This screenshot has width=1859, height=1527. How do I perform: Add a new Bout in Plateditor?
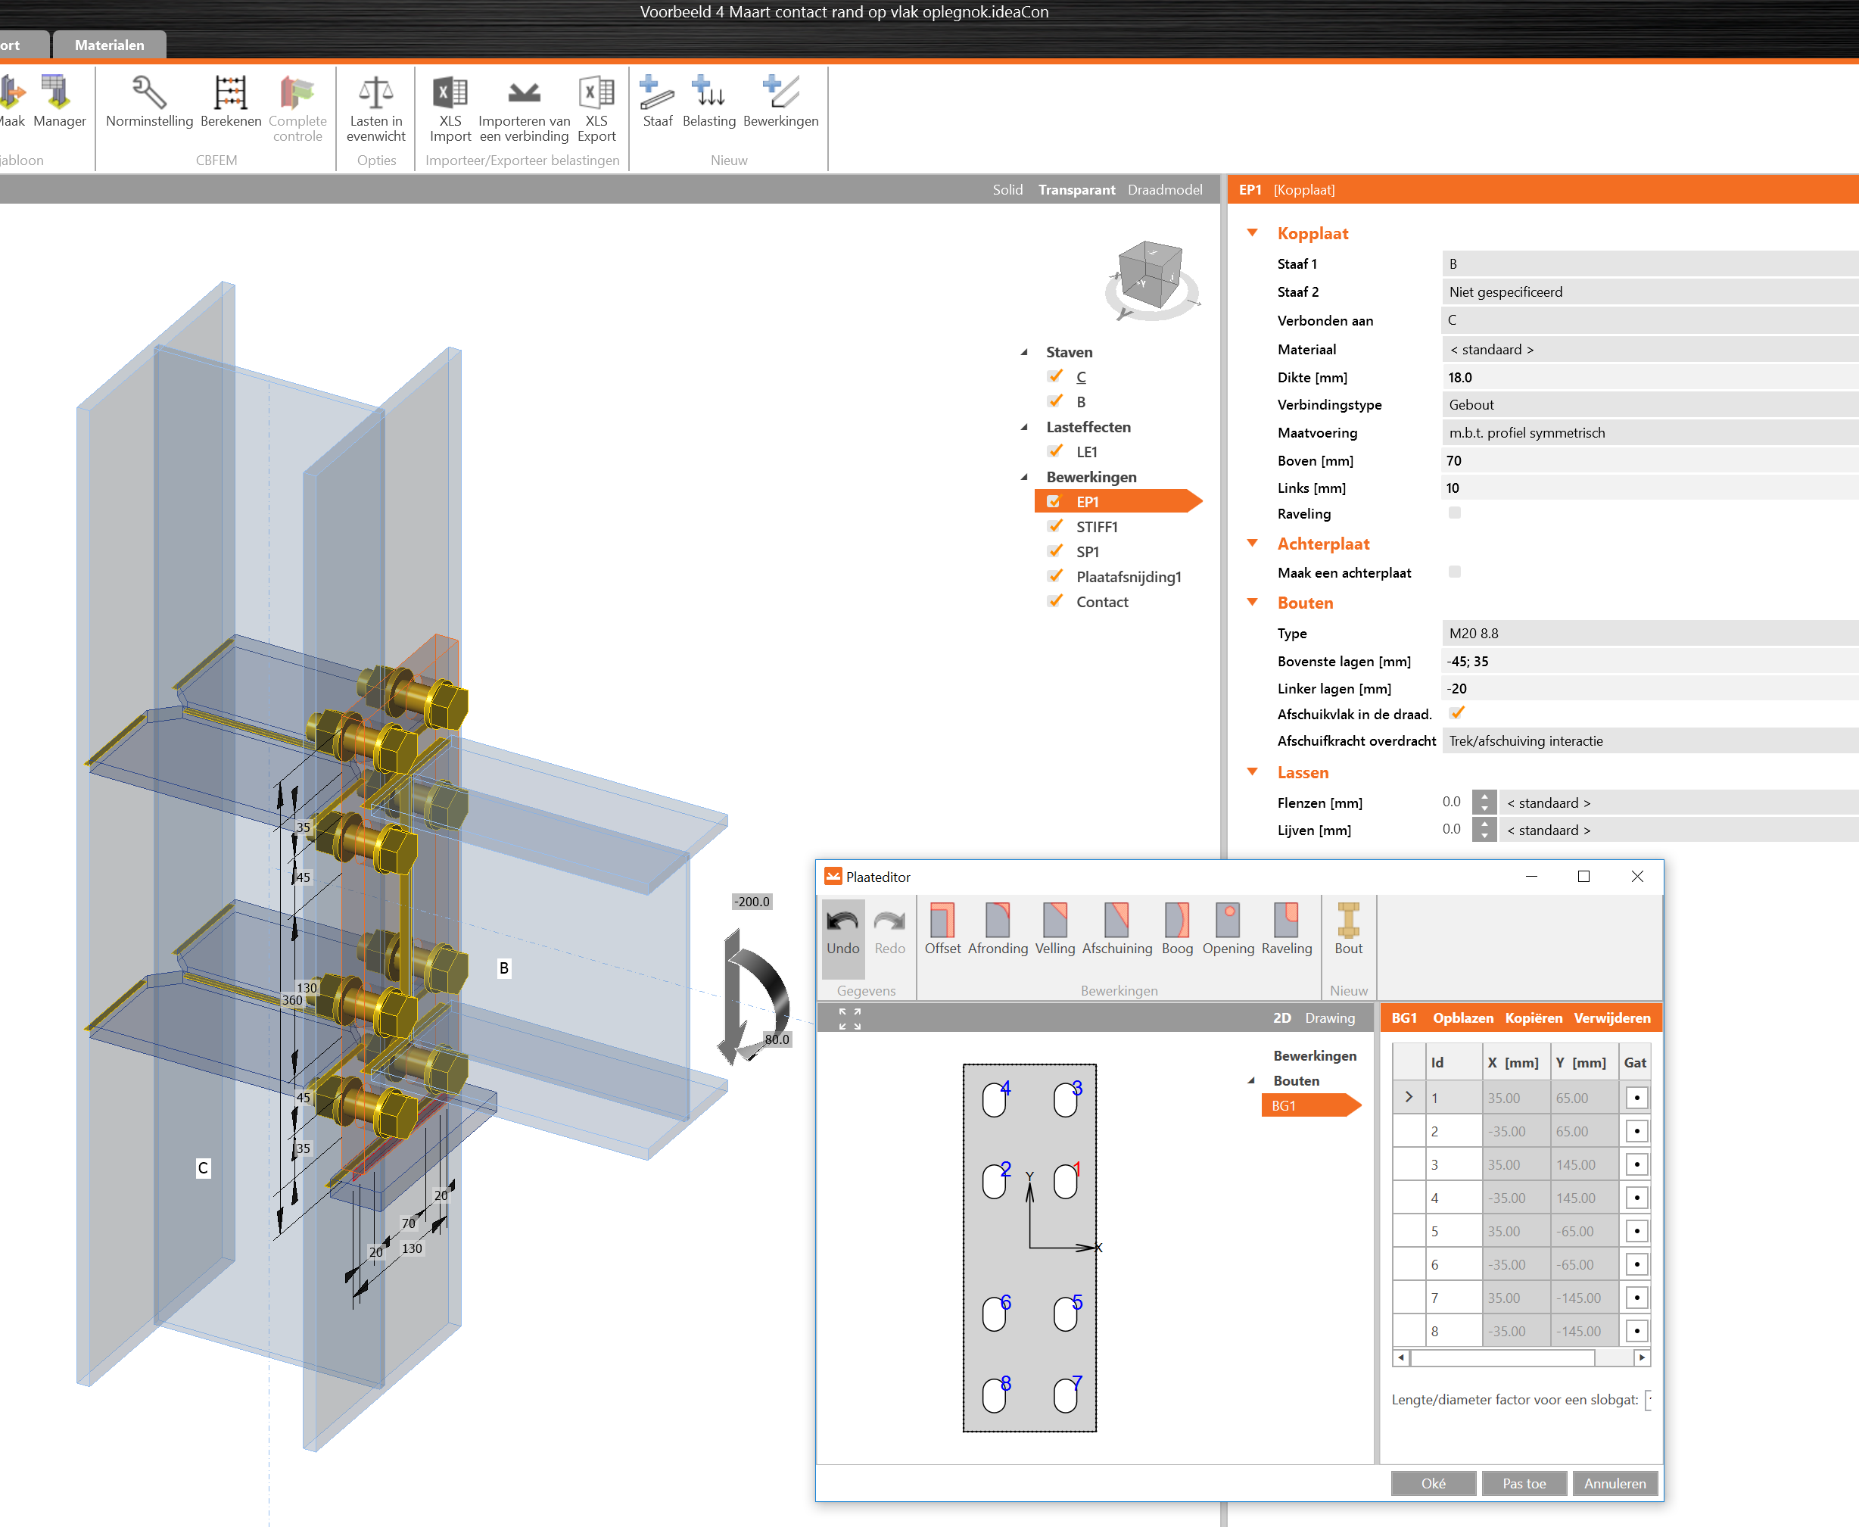coord(1347,920)
